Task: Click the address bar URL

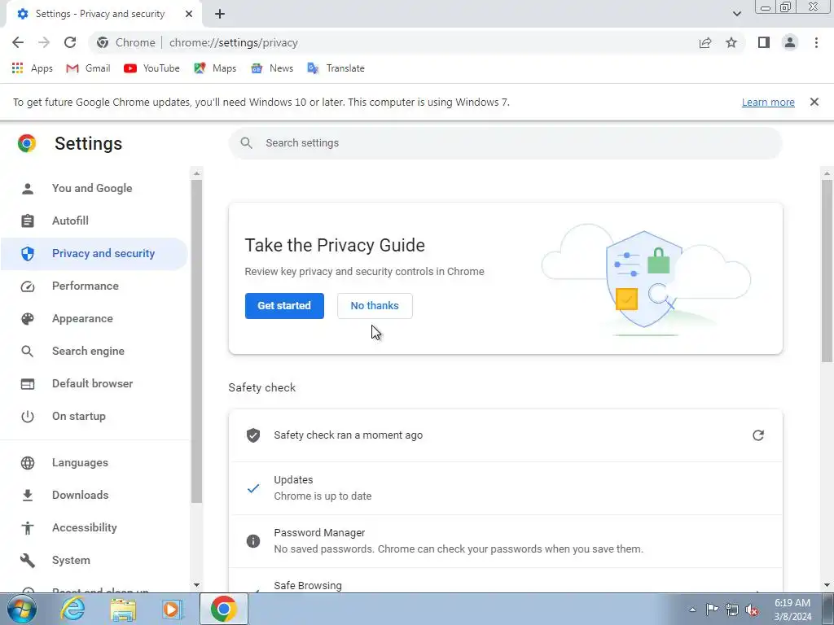Action: [234, 42]
